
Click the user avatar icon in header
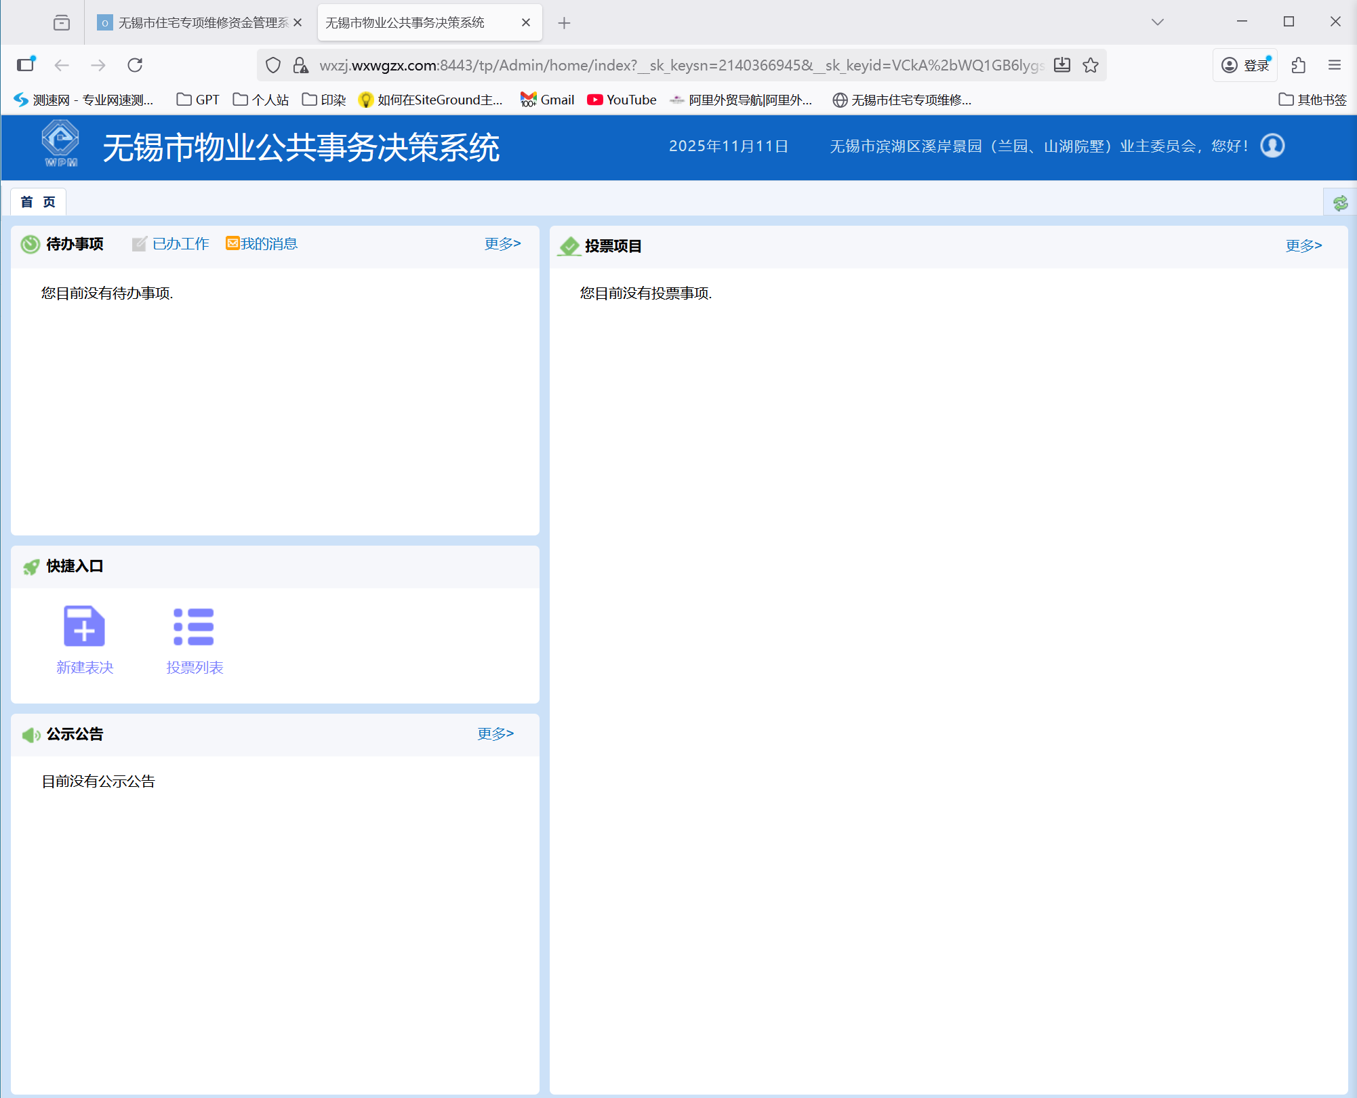tap(1272, 146)
